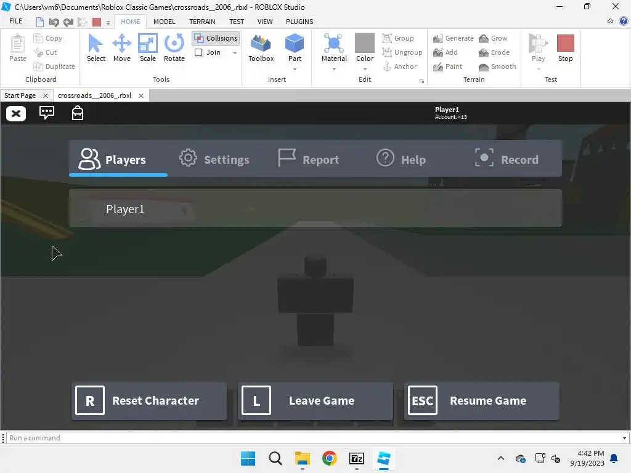Click the new file icon in quick access
Viewport: 631px width, 473px height.
click(40, 22)
